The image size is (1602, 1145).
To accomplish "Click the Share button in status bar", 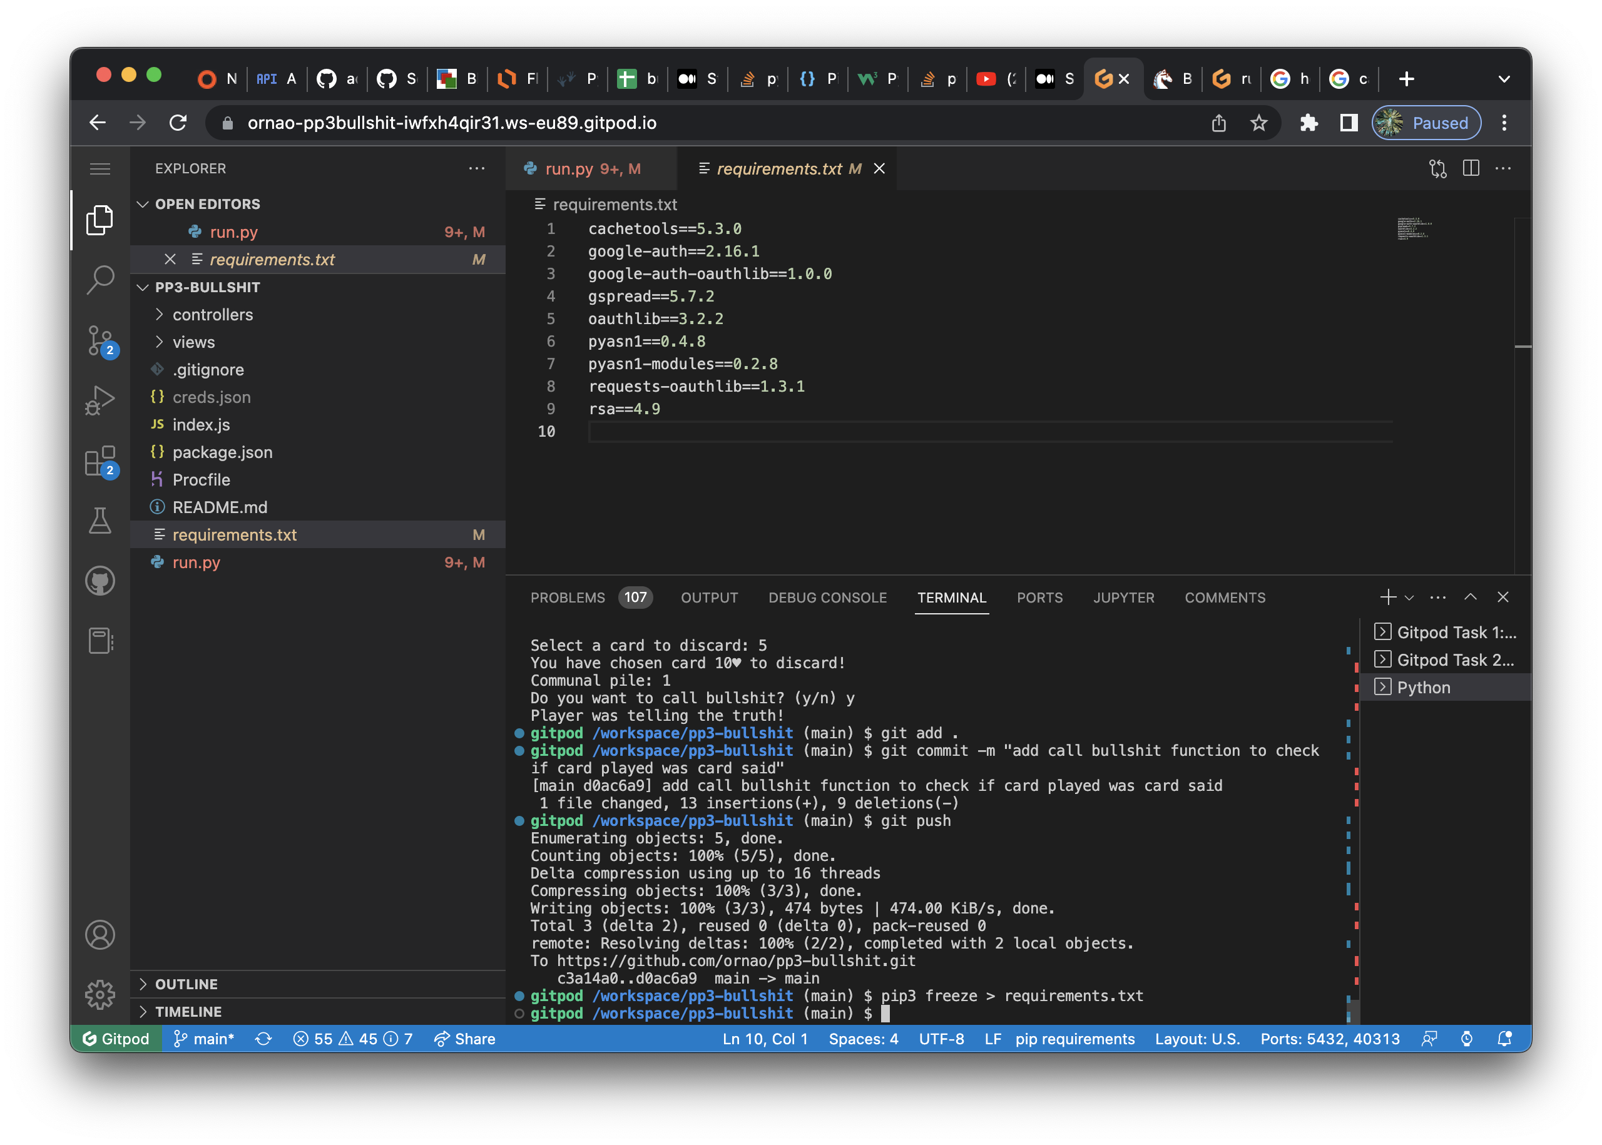I will tap(465, 1039).
